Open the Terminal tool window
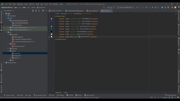Image resolution: width=180 pixels, height=101 pixels. click(70, 95)
